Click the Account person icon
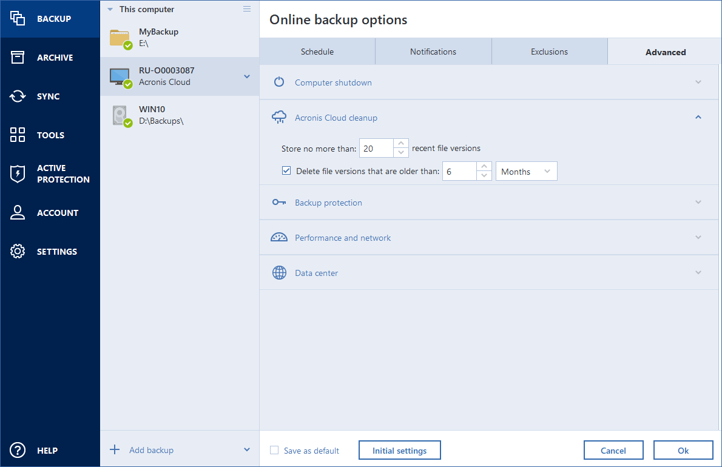Image resolution: width=722 pixels, height=467 pixels. 18,213
